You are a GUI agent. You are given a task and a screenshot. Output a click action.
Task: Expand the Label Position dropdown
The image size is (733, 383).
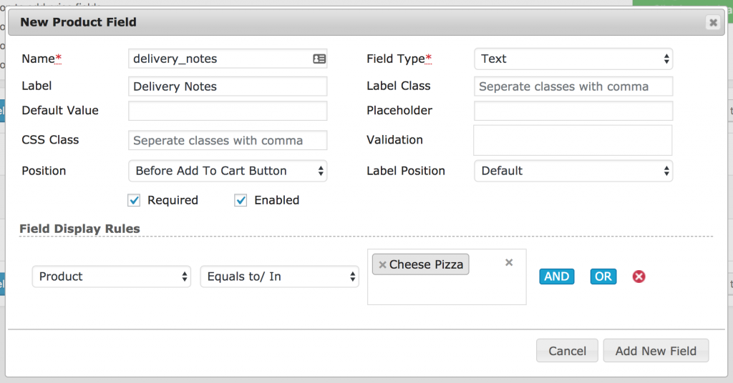pos(573,171)
